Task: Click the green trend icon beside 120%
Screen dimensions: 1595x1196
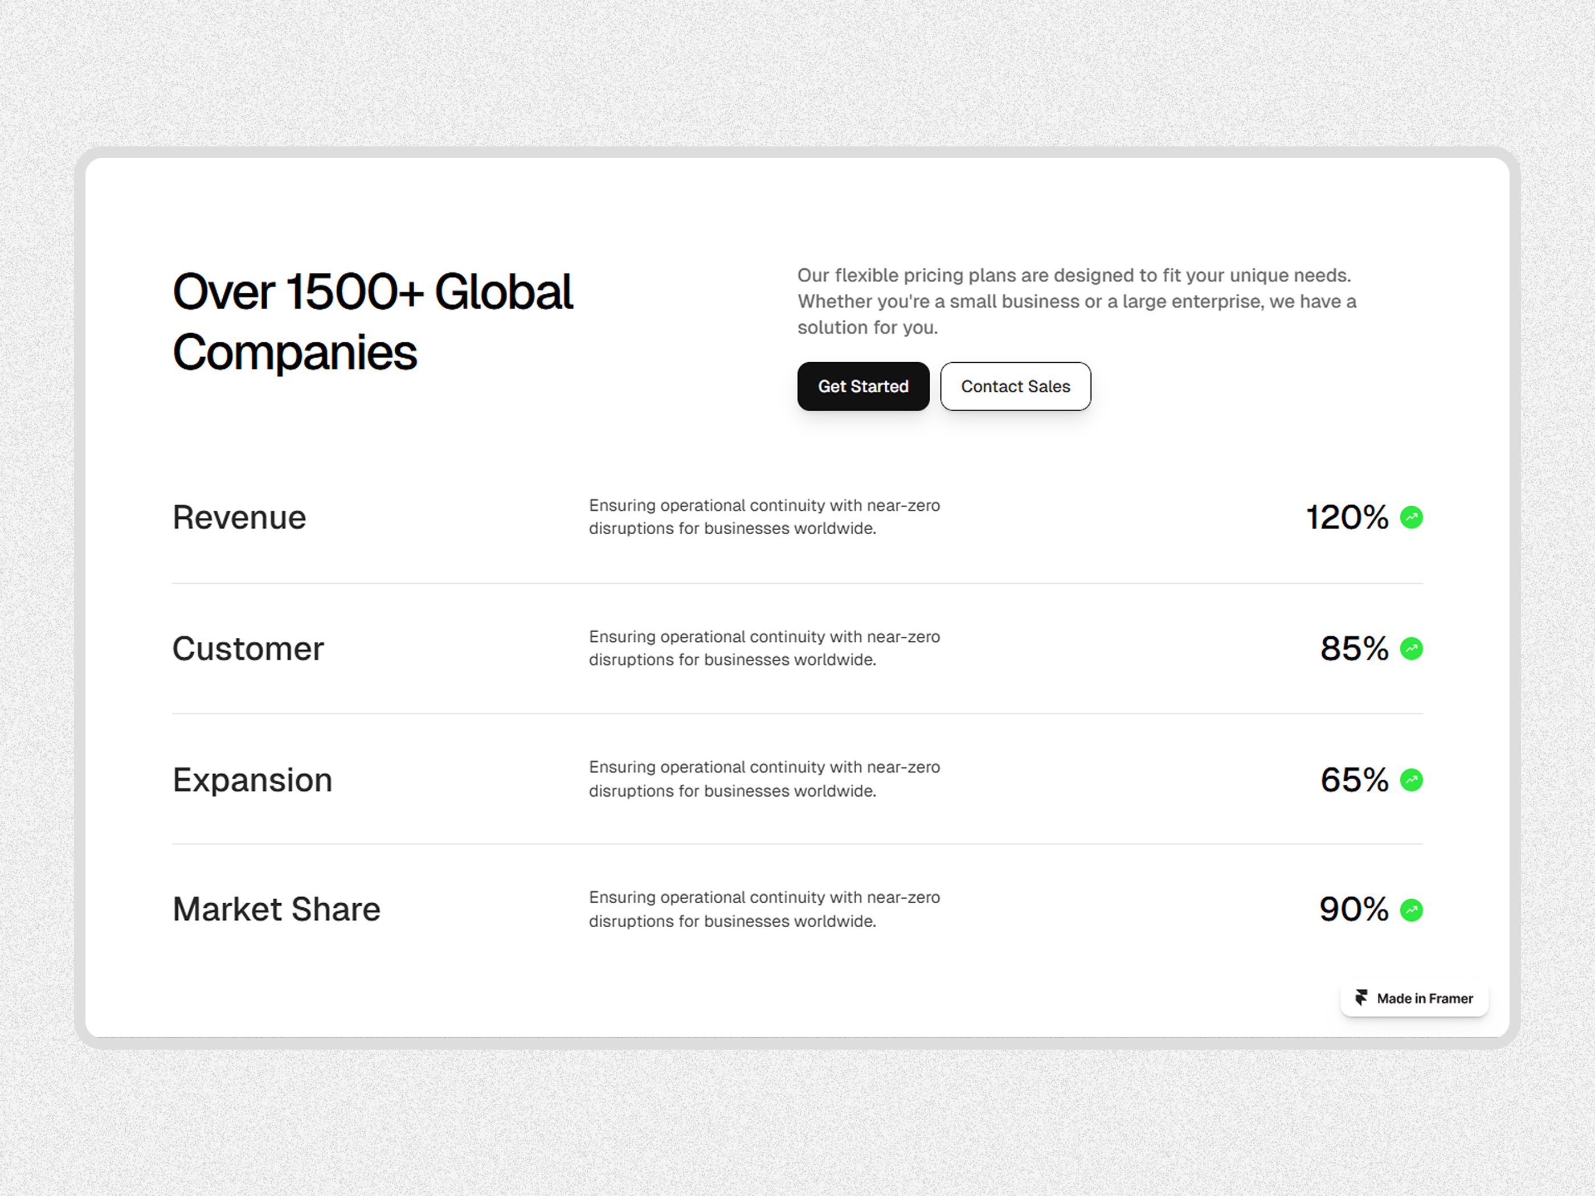Action: (1411, 517)
